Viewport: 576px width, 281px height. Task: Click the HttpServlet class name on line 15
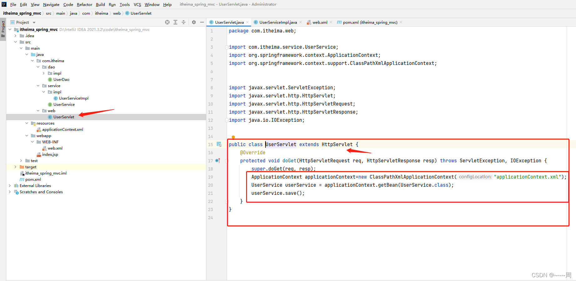click(337, 145)
